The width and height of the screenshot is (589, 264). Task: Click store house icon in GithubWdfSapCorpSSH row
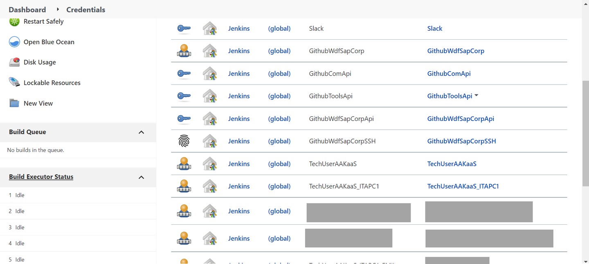[x=210, y=141]
